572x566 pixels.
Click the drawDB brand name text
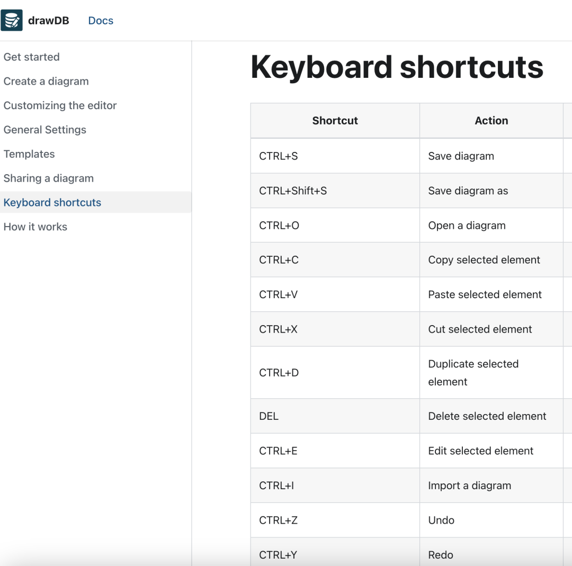click(48, 21)
